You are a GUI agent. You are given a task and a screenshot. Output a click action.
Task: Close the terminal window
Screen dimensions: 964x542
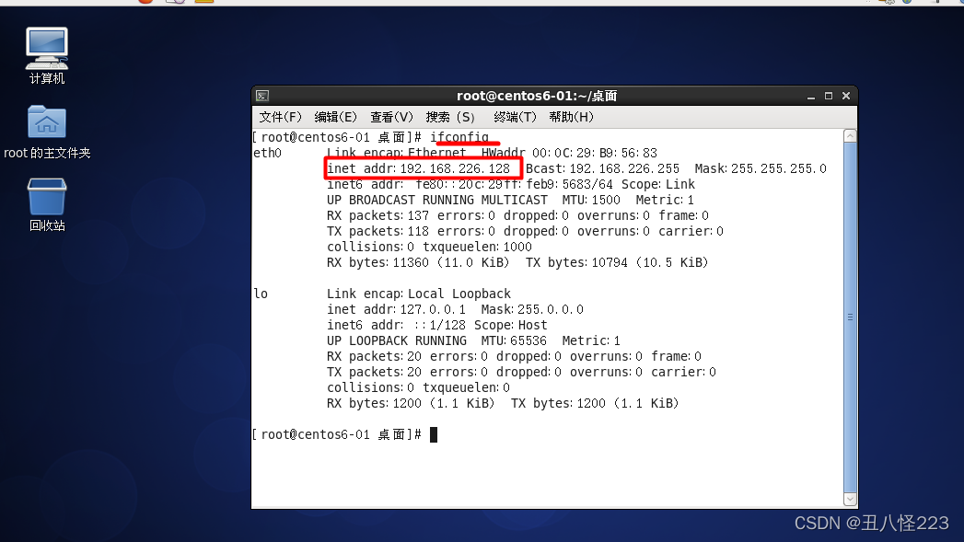(x=846, y=96)
